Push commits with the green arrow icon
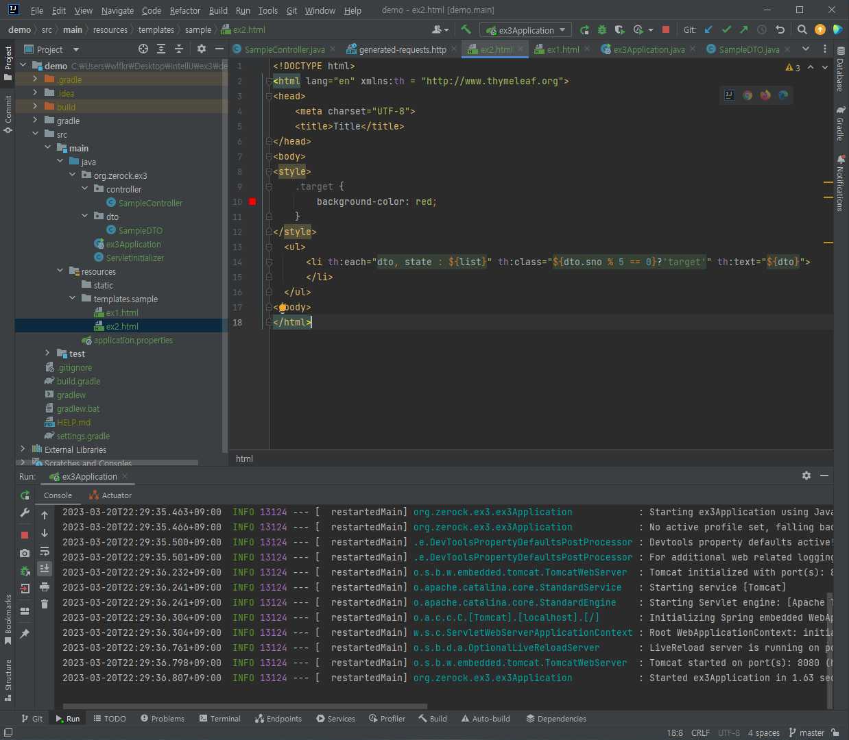Viewport: 849px width, 740px height. point(744,29)
